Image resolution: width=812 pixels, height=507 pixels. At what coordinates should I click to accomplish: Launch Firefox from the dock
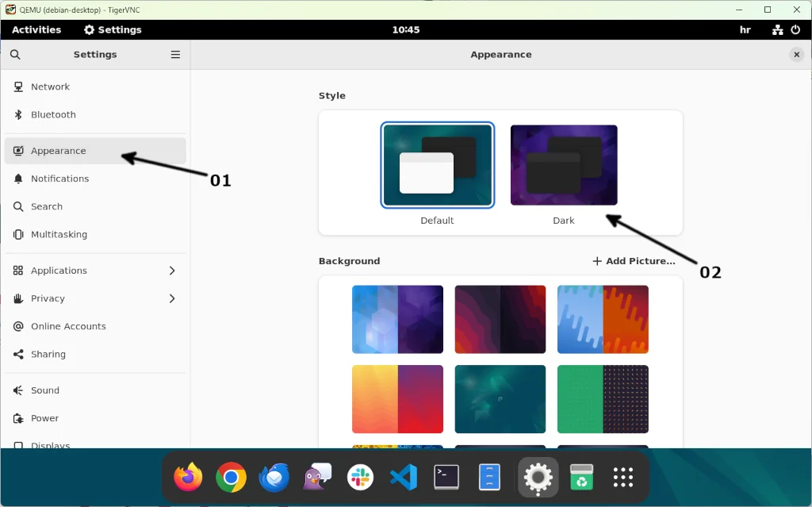[x=188, y=477]
